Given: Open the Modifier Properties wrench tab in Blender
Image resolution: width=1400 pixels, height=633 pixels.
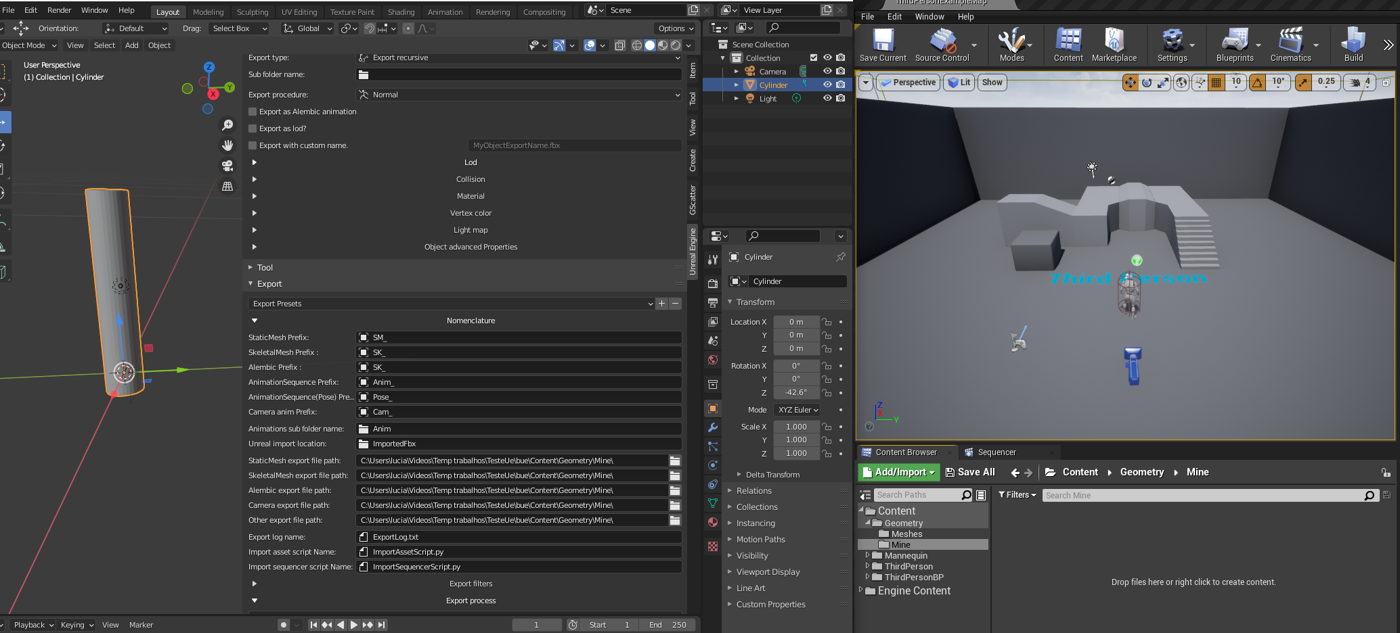Looking at the screenshot, I should pos(712,427).
